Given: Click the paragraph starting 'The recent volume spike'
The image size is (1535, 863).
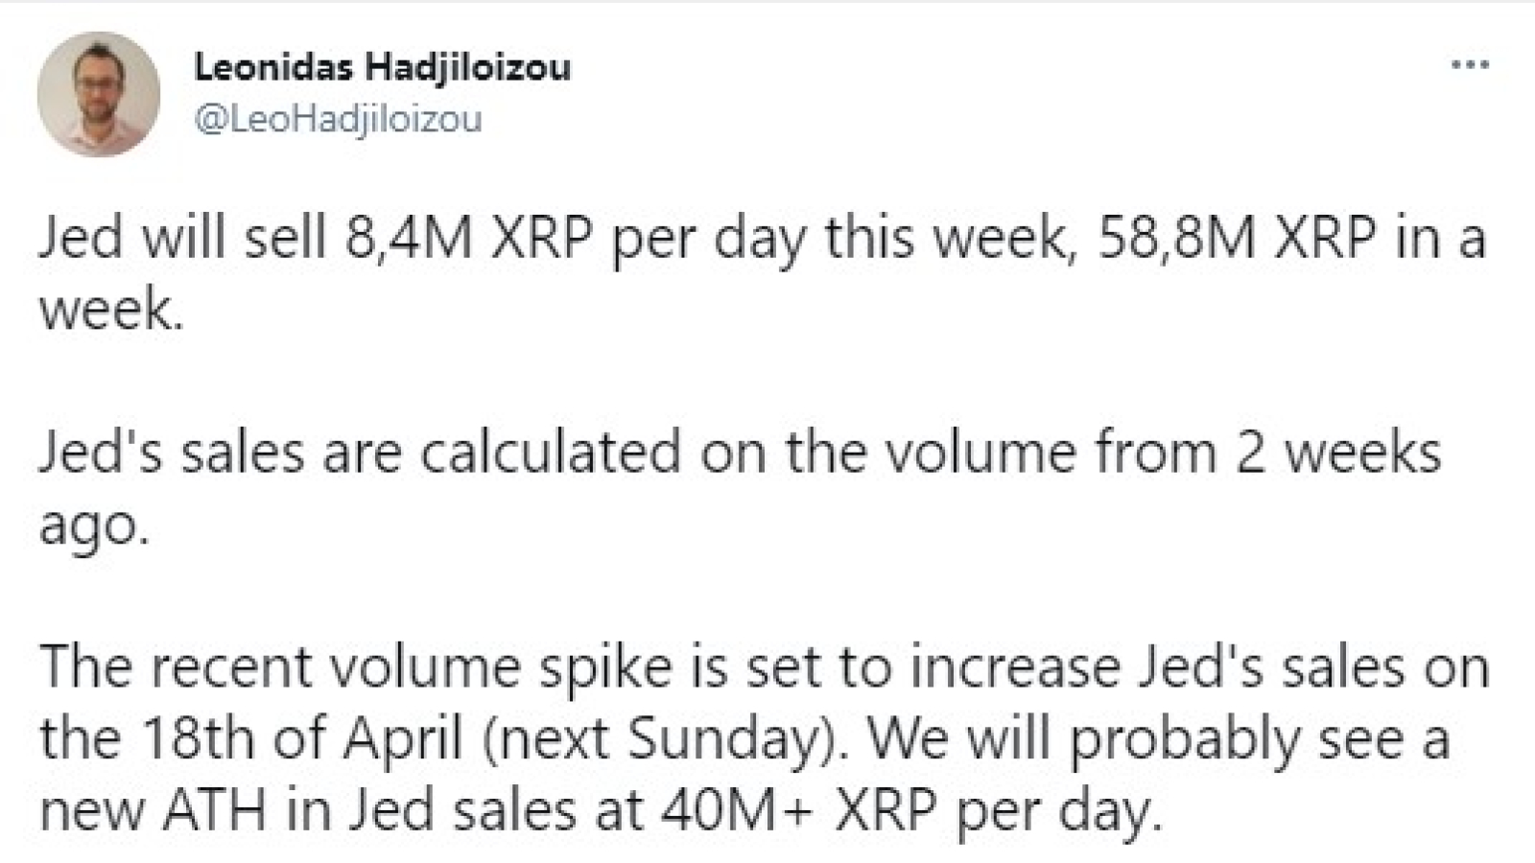Looking at the screenshot, I should click(765, 738).
